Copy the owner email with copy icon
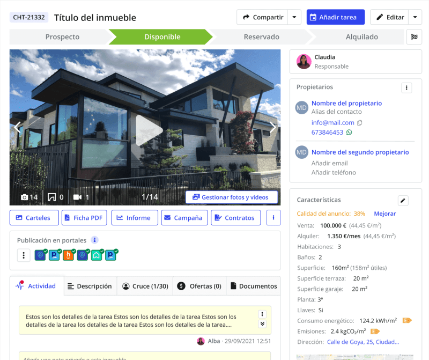 (x=360, y=123)
